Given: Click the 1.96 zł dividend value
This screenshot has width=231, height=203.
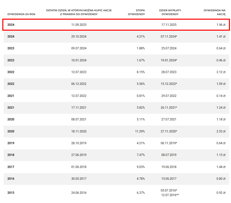Looking at the screenshot, I should click(220, 25).
